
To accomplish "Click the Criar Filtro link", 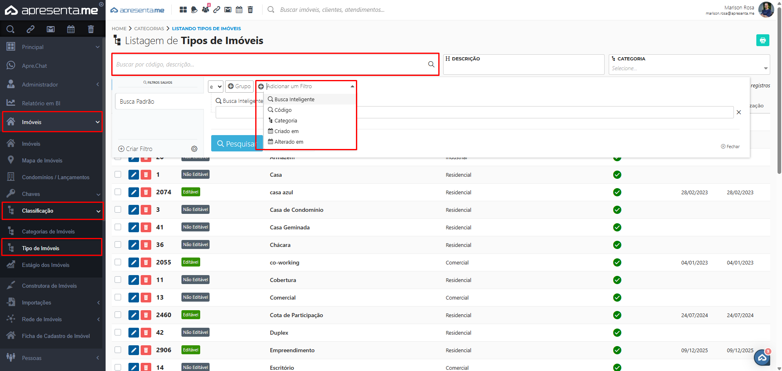I will pyautogui.click(x=135, y=149).
